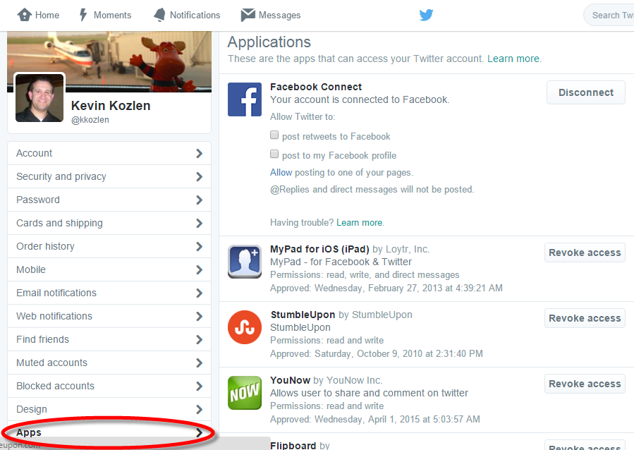Expand the Account settings chevron
The height and width of the screenshot is (450, 634).
coord(199,153)
